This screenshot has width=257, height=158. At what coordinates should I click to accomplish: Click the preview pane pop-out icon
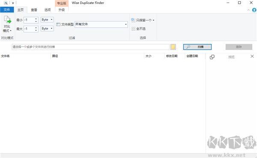coord(212,57)
